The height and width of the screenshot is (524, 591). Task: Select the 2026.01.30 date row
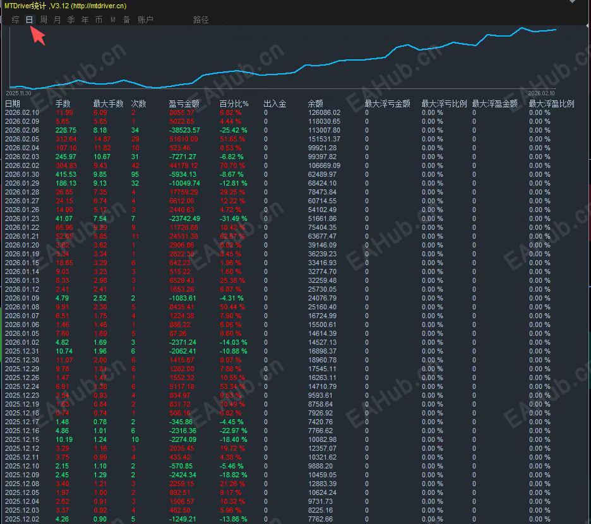tap(22, 174)
